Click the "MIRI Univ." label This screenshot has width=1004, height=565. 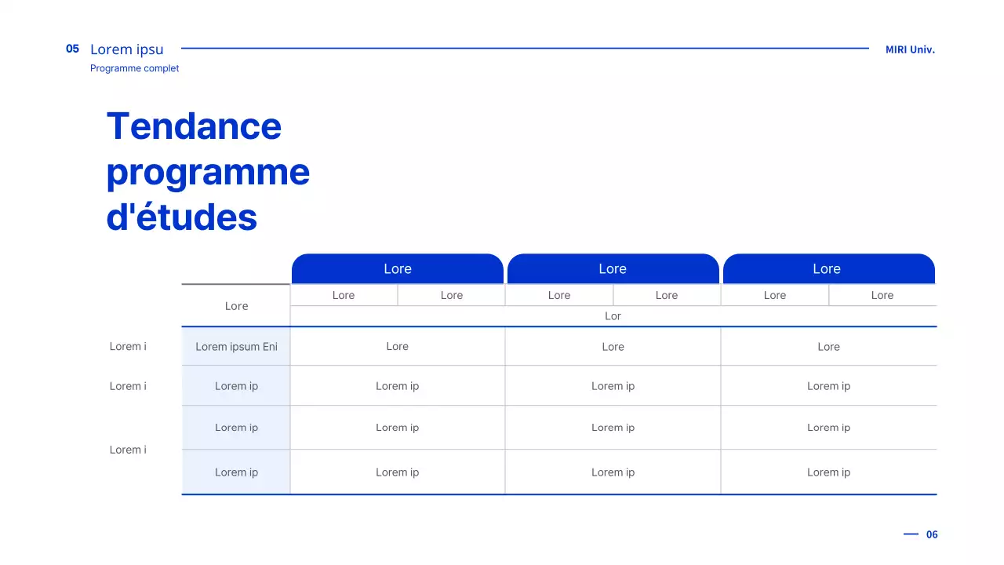910,49
